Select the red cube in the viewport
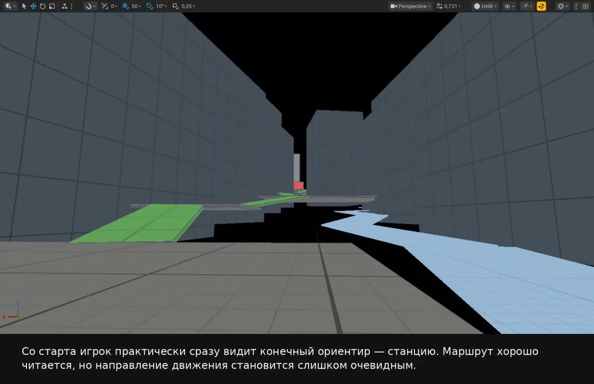Screen dimensions: 594x384 click(x=298, y=186)
